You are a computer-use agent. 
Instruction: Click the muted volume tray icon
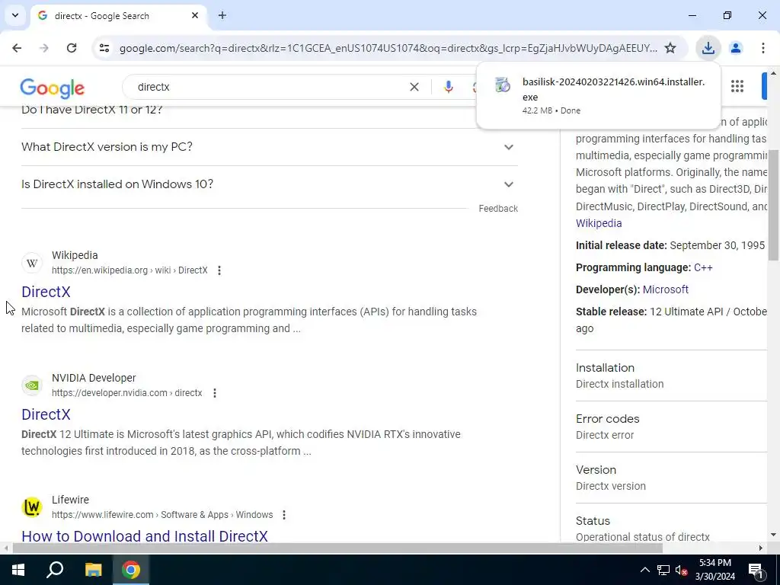(681, 570)
